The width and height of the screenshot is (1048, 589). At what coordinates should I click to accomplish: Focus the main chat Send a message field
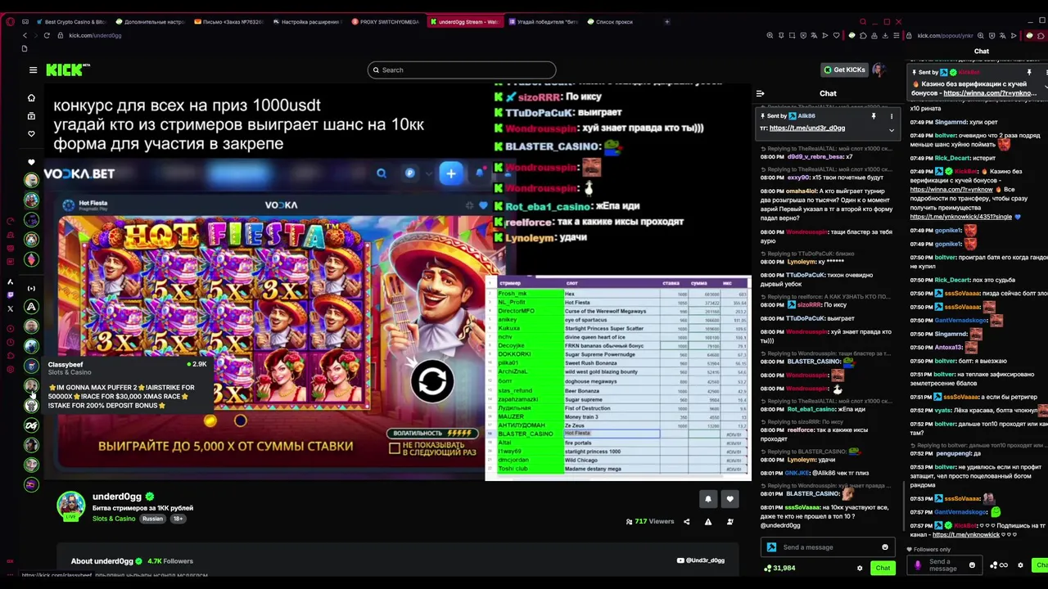coord(829,547)
